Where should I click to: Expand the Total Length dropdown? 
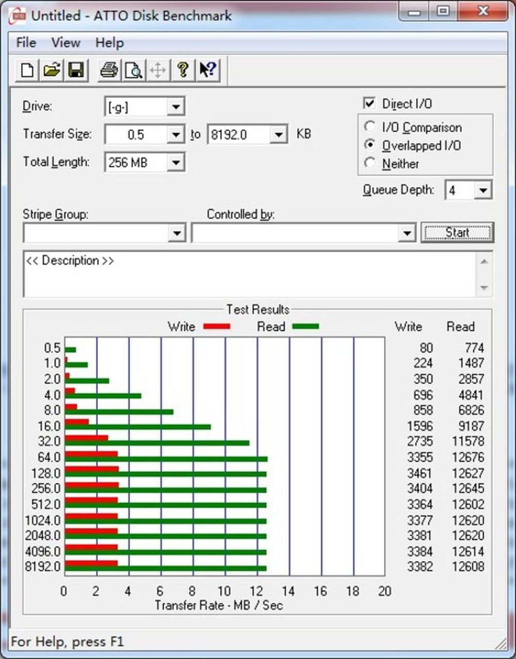click(x=176, y=163)
